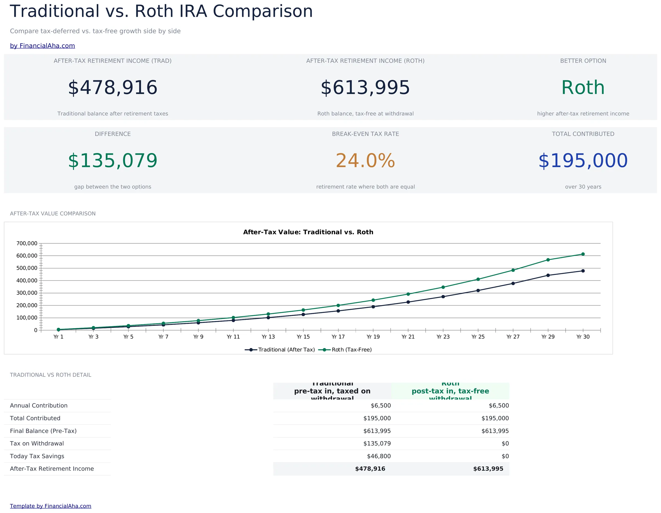Click the Traditional line's Yr 30 data point
This screenshot has height=513, width=661.
583,271
